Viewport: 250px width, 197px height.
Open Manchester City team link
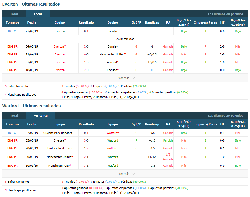(60, 166)
